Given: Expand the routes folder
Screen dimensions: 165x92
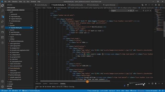Looking at the screenshot, I should coord(10,82).
